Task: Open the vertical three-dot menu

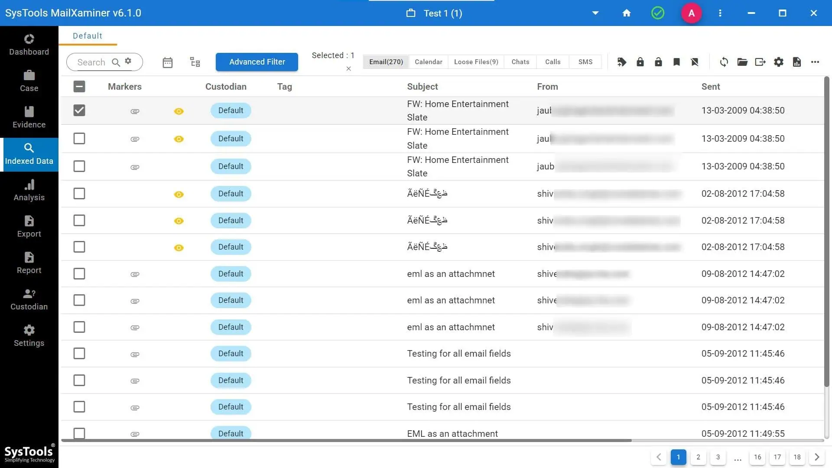Action: tap(720, 13)
